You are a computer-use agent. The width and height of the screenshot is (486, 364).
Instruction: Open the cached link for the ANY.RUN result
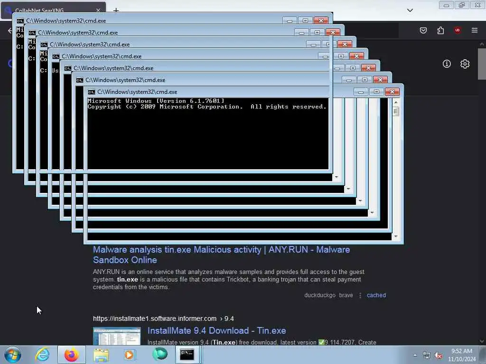[x=376, y=295]
